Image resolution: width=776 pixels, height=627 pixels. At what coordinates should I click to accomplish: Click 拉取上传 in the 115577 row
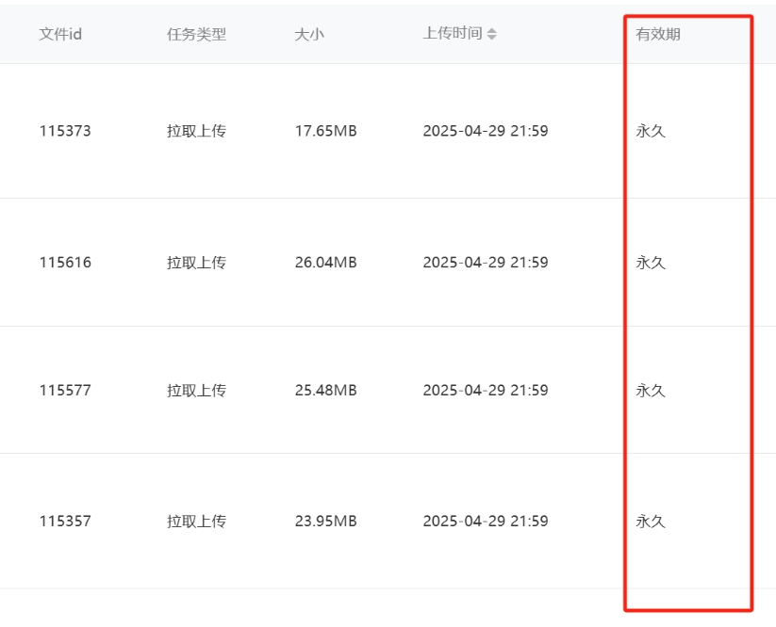(x=196, y=391)
